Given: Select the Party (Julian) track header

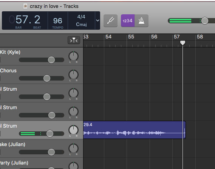Looking at the screenshot, I should pyautogui.click(x=42, y=163).
